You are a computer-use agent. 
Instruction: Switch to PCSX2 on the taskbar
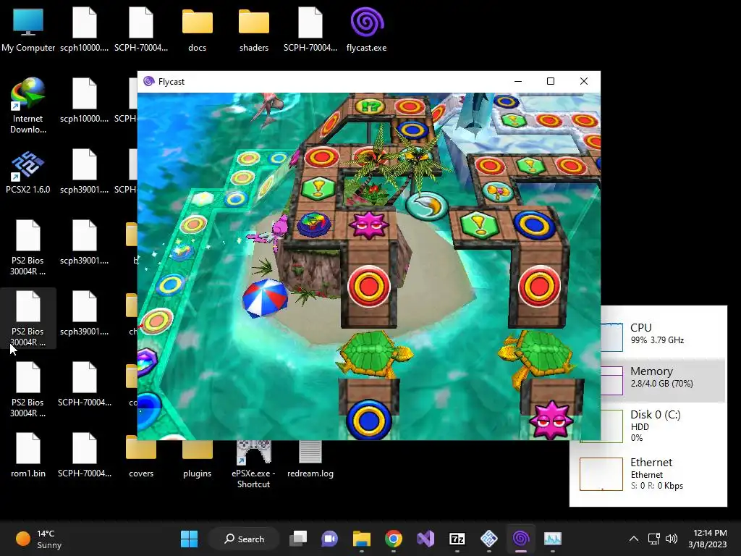(488, 539)
